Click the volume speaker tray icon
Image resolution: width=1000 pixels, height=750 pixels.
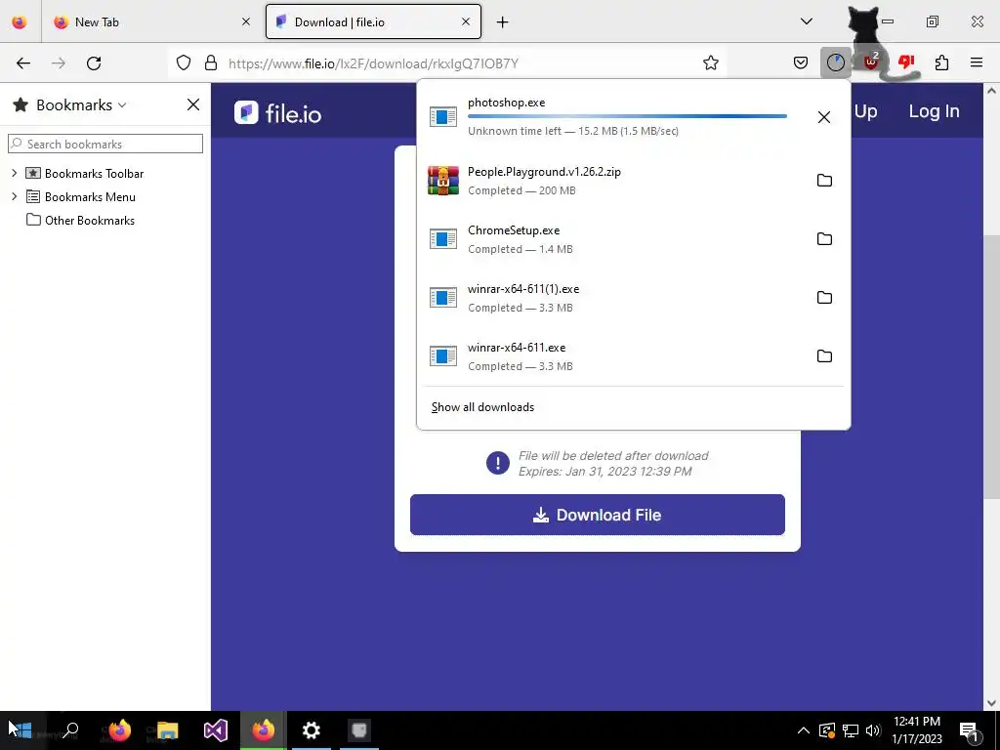pyautogui.click(x=873, y=730)
